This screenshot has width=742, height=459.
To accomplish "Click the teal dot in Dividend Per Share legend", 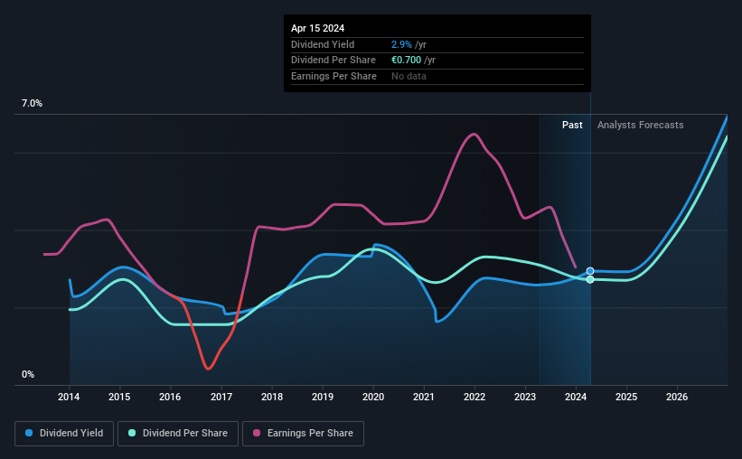I will 132,433.
